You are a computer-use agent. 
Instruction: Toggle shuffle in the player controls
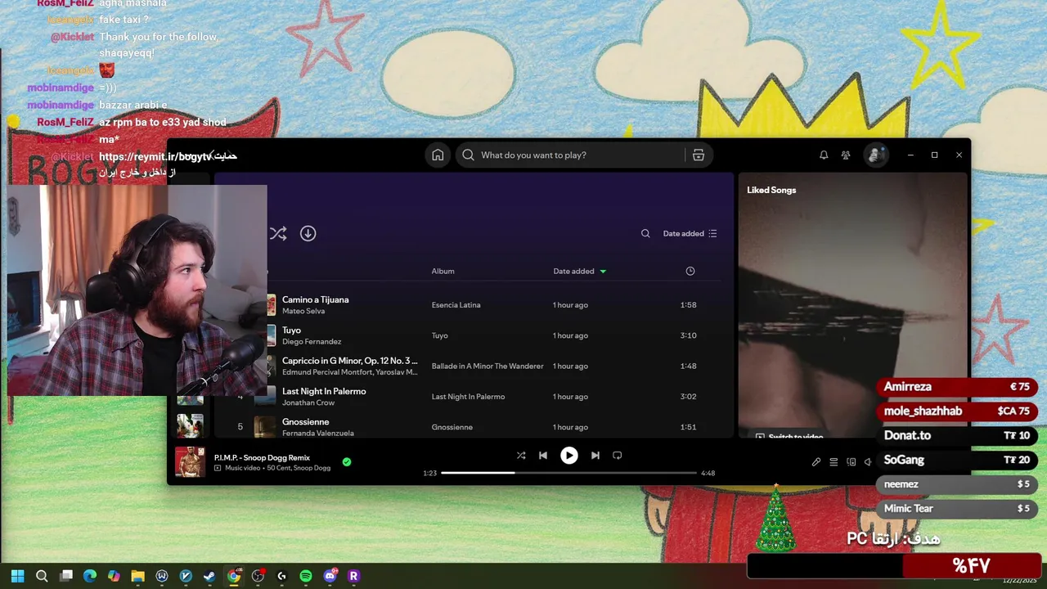click(521, 456)
